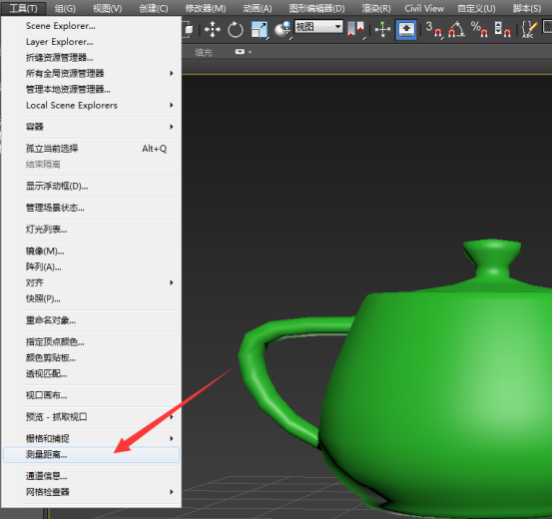The height and width of the screenshot is (519, 553).
Task: Open the 动画(A) menu
Action: [x=258, y=8]
